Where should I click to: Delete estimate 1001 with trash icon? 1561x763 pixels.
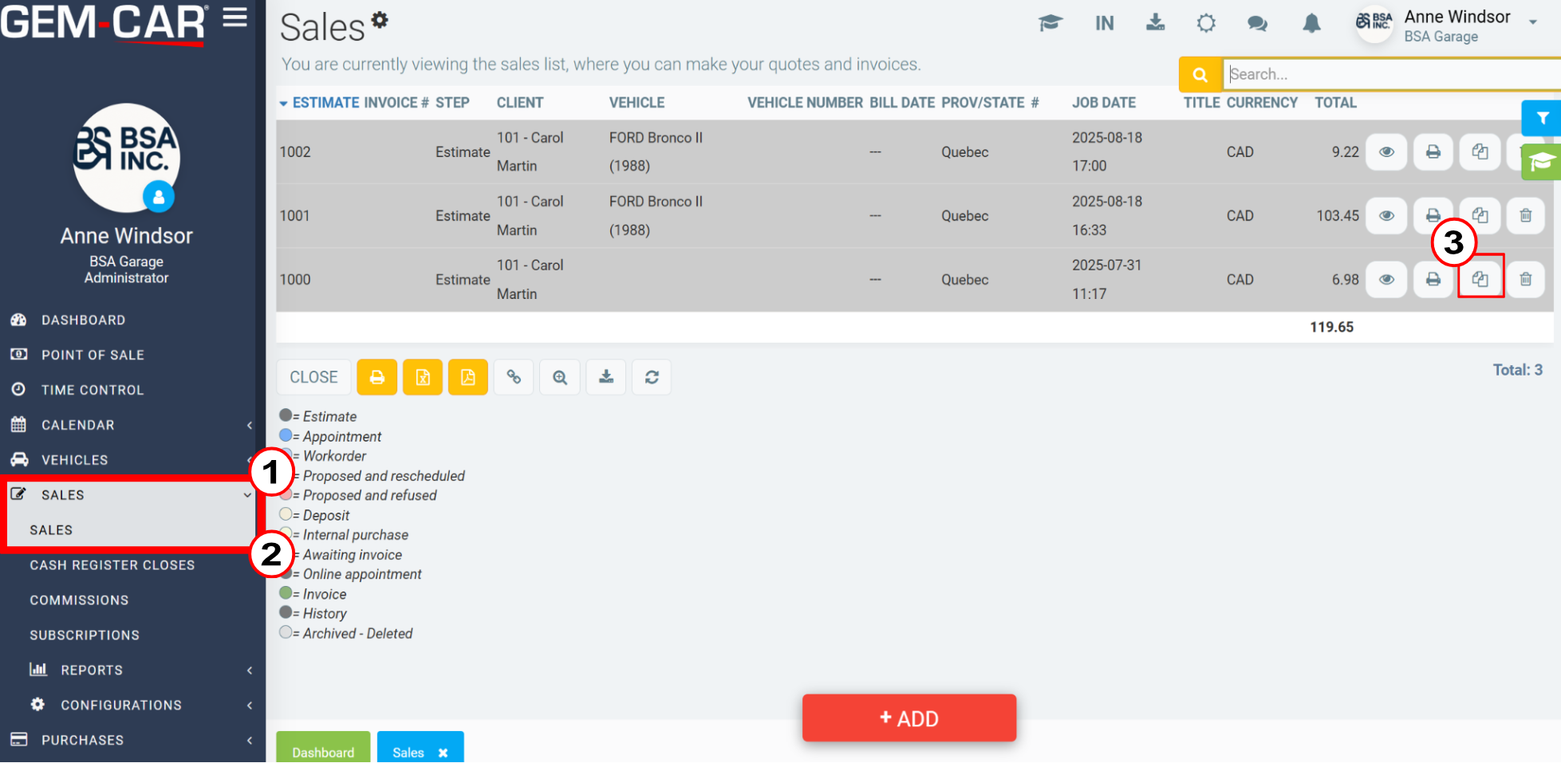click(x=1525, y=215)
